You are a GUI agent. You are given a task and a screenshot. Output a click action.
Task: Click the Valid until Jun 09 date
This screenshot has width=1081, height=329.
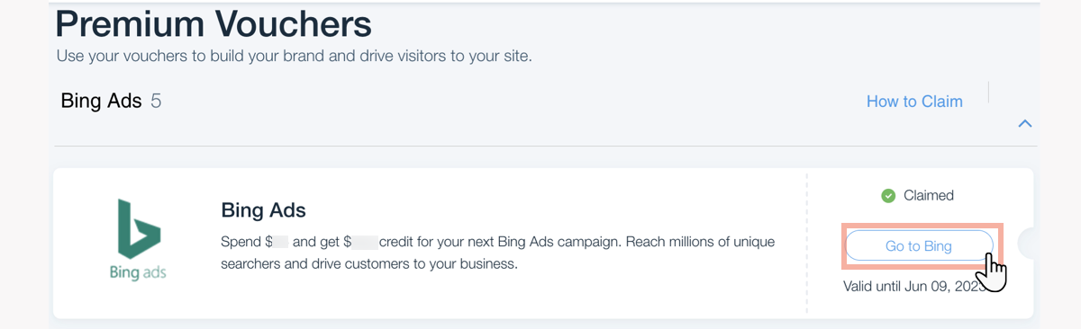point(912,287)
